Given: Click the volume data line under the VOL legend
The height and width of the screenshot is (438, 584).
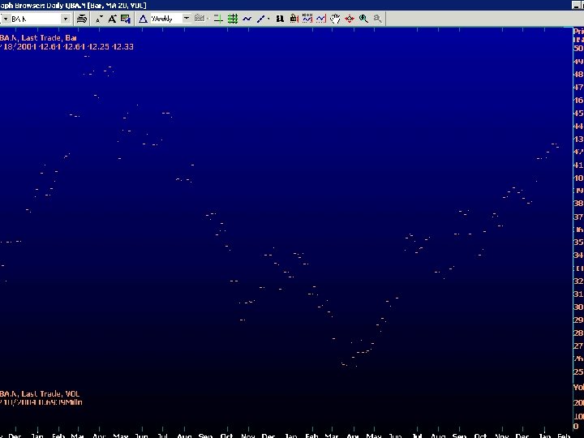Looking at the screenshot, I should pos(41,402).
